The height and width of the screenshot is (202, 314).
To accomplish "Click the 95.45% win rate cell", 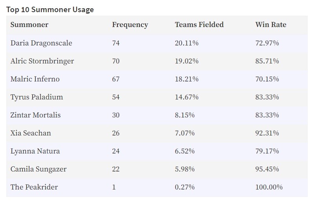I will point(267,169).
